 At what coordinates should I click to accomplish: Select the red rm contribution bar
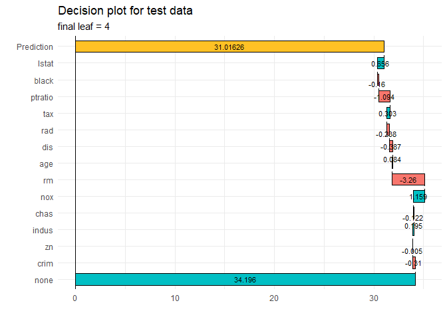point(408,179)
